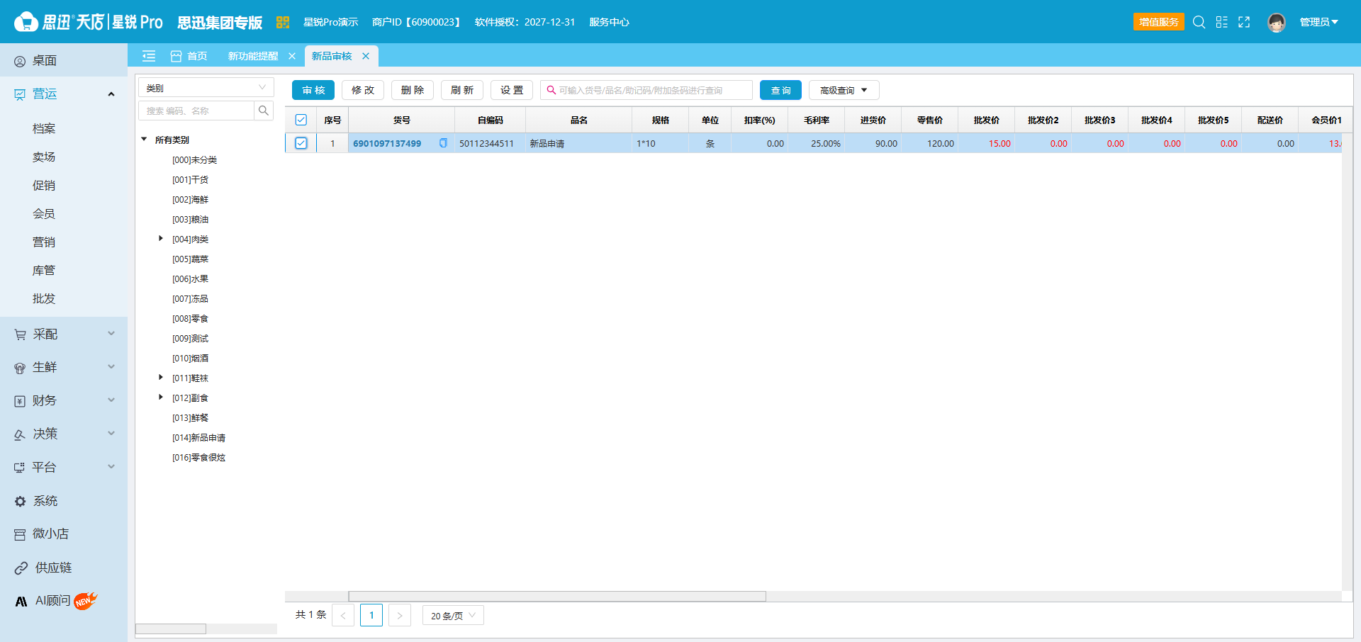Expand the 采配 sidebar menu
The width and height of the screenshot is (1361, 642).
(64, 334)
